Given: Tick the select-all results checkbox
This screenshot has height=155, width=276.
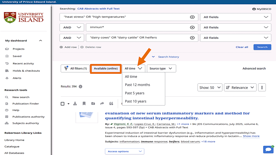Looking at the screenshot, I should pos(63,104).
